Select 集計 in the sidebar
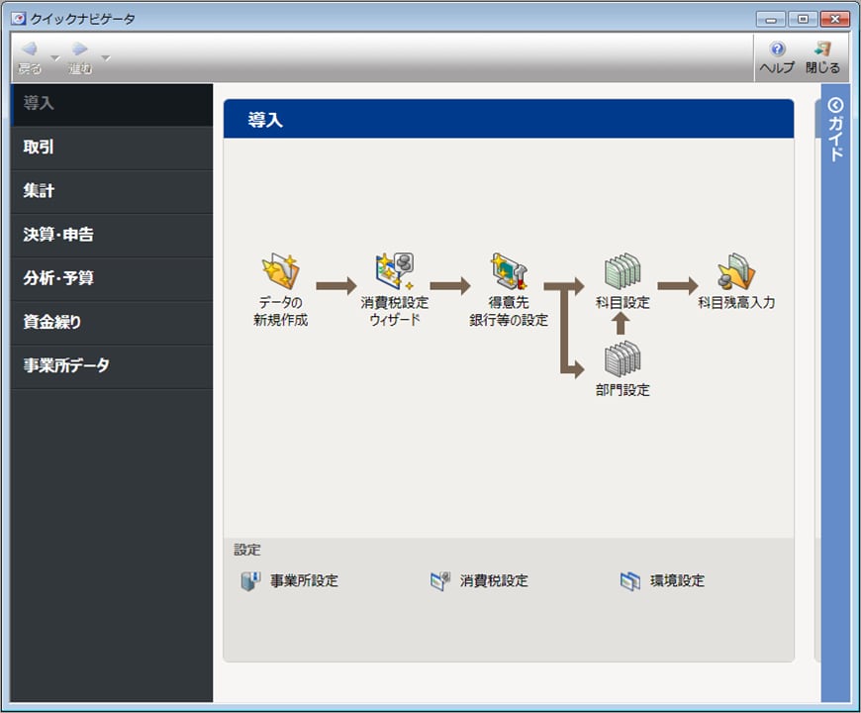Screen dimensions: 861x713 [112, 191]
